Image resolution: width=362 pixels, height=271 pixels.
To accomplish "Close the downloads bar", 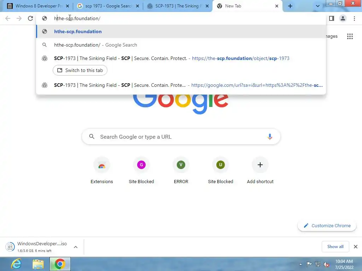I will (356, 247).
